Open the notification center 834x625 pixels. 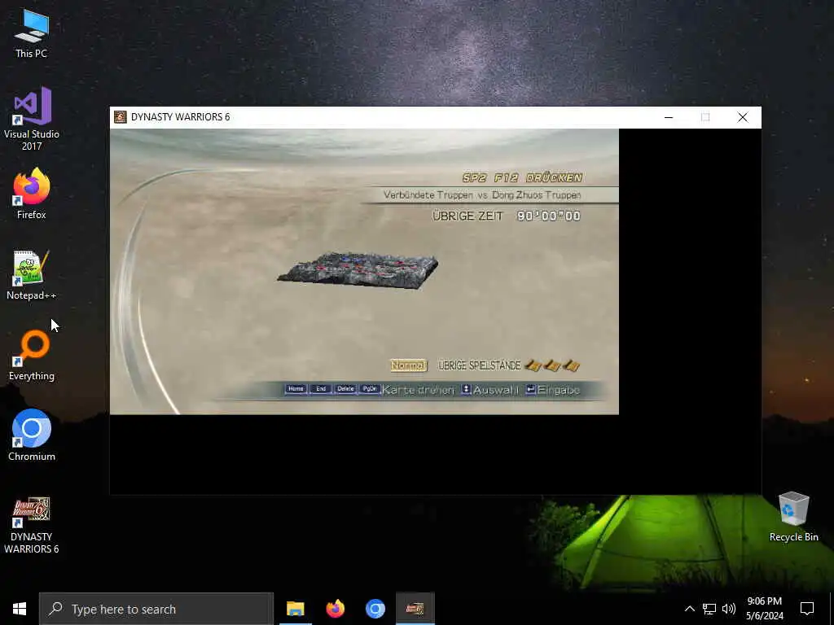(x=807, y=609)
